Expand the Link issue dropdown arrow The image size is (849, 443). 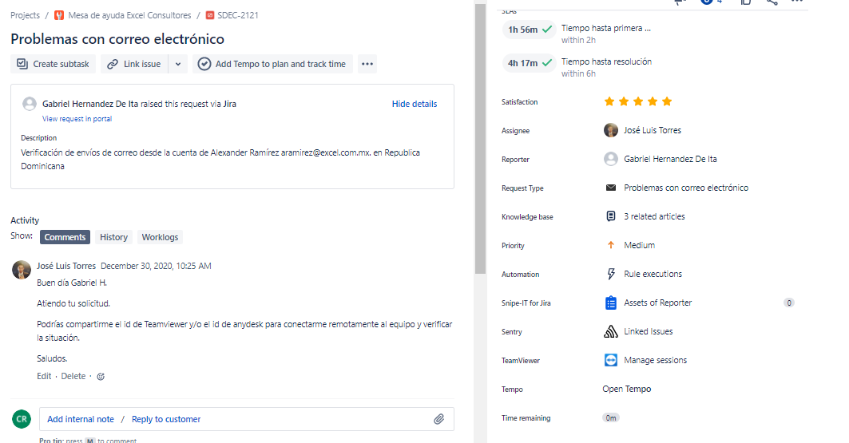[177, 64]
